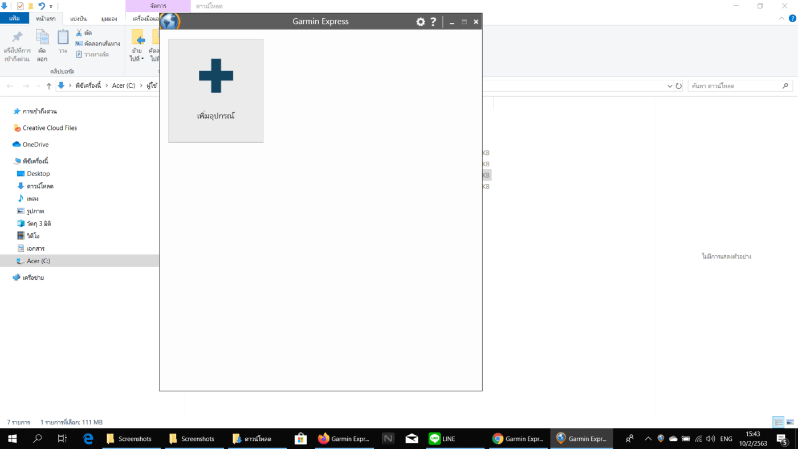Switch Explorer to details view
798x449 pixels.
pyautogui.click(x=779, y=422)
